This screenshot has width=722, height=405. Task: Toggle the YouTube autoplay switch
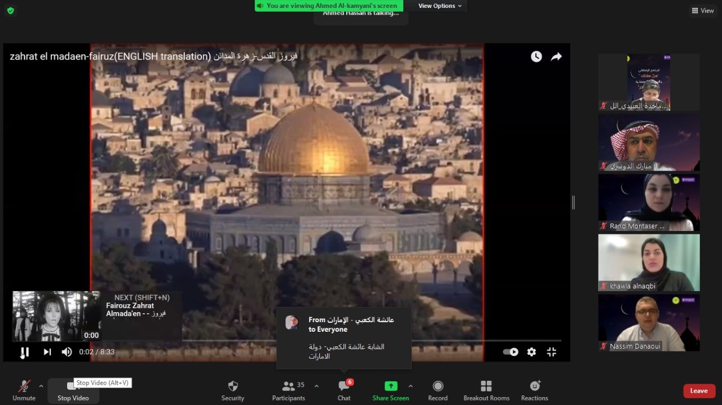510,352
